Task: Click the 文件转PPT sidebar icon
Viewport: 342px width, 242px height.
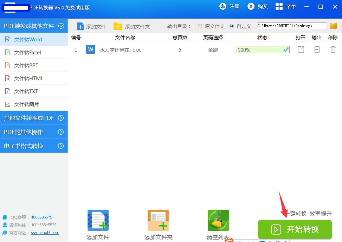Action: coord(8,65)
